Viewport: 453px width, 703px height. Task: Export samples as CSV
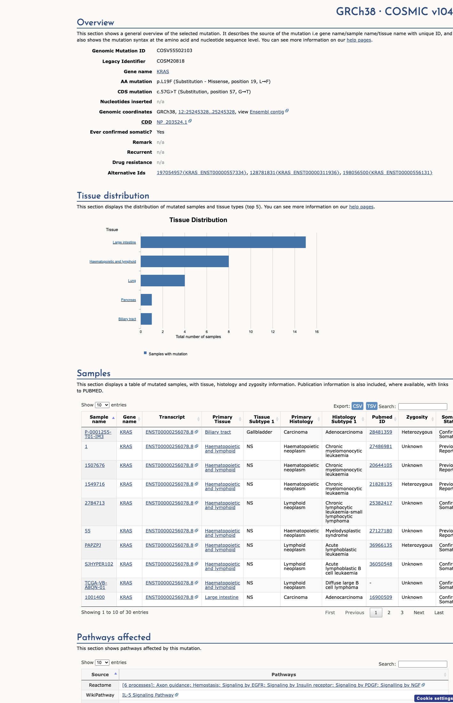(357, 406)
